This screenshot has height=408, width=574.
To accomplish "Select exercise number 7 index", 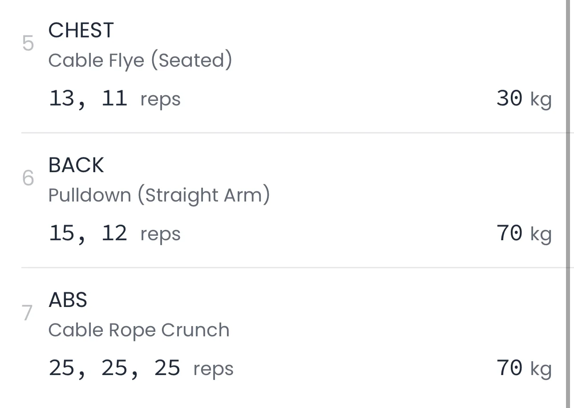I will tap(28, 313).
